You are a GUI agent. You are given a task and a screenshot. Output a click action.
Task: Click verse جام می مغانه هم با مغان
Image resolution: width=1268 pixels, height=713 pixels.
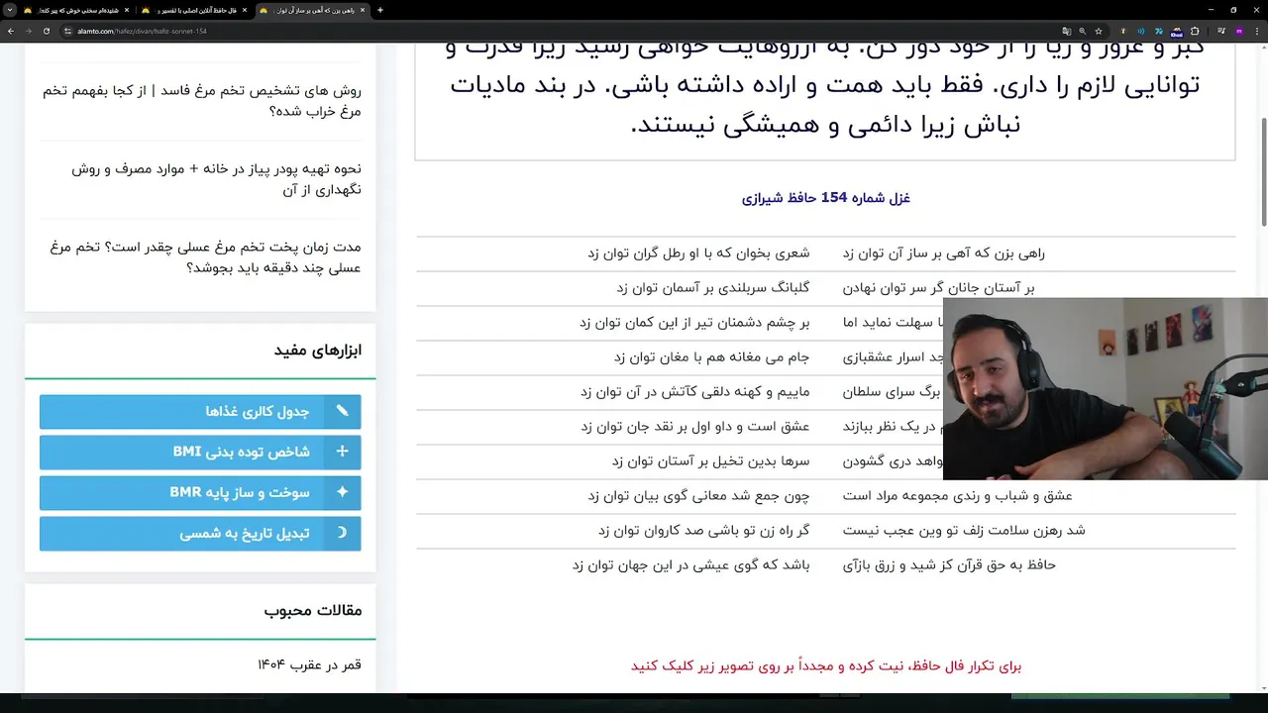point(711,357)
